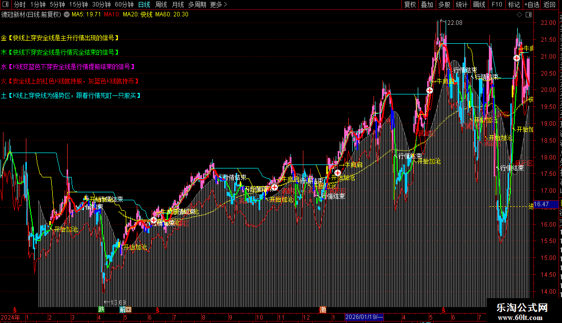This screenshot has height=323, width=562.
Task: Switch to the 分时 chart tab
Action: (x=19, y=4)
